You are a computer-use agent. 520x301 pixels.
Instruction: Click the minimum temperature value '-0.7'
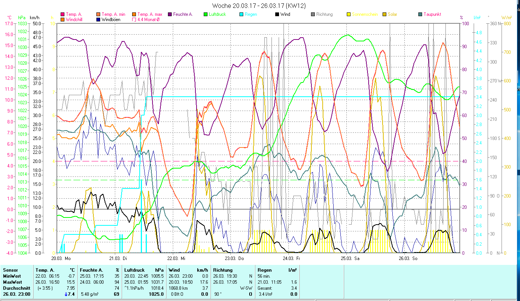point(71,276)
